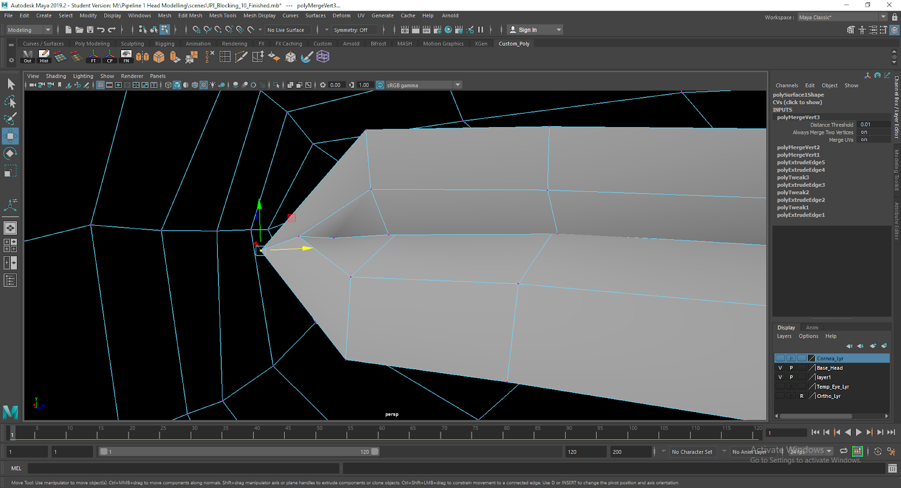Play the animation forwards
The height and width of the screenshot is (488, 901).
click(x=859, y=432)
